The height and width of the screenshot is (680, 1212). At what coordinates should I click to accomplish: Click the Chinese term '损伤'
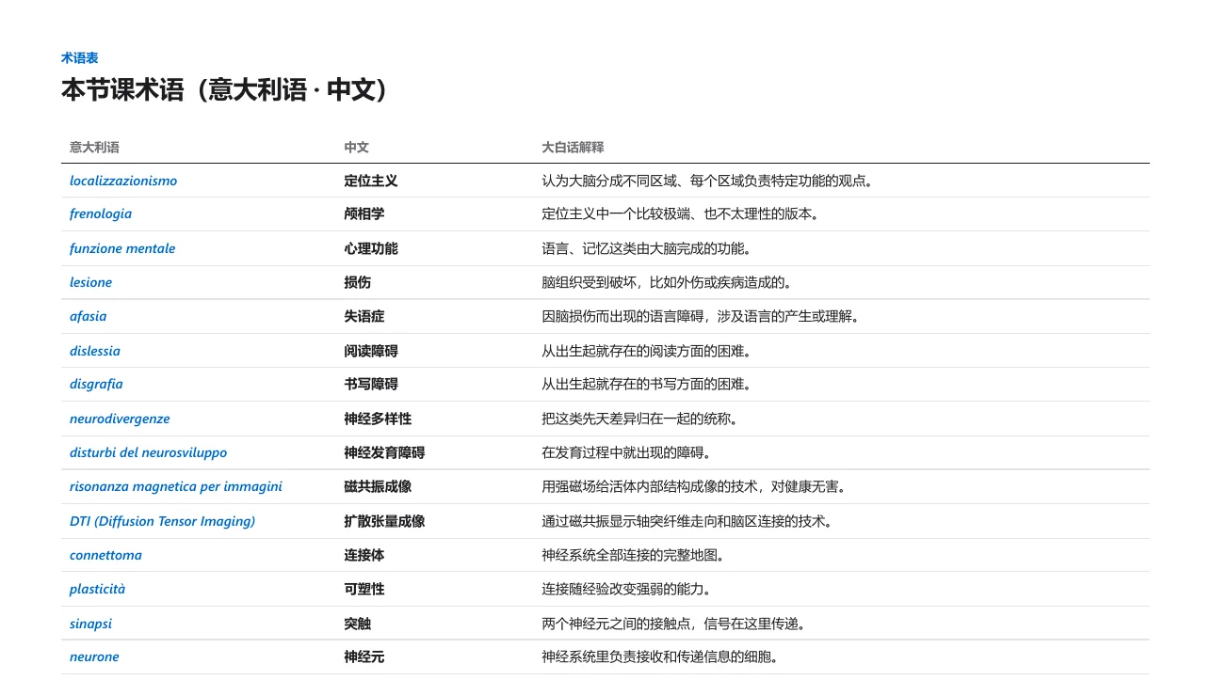(357, 282)
